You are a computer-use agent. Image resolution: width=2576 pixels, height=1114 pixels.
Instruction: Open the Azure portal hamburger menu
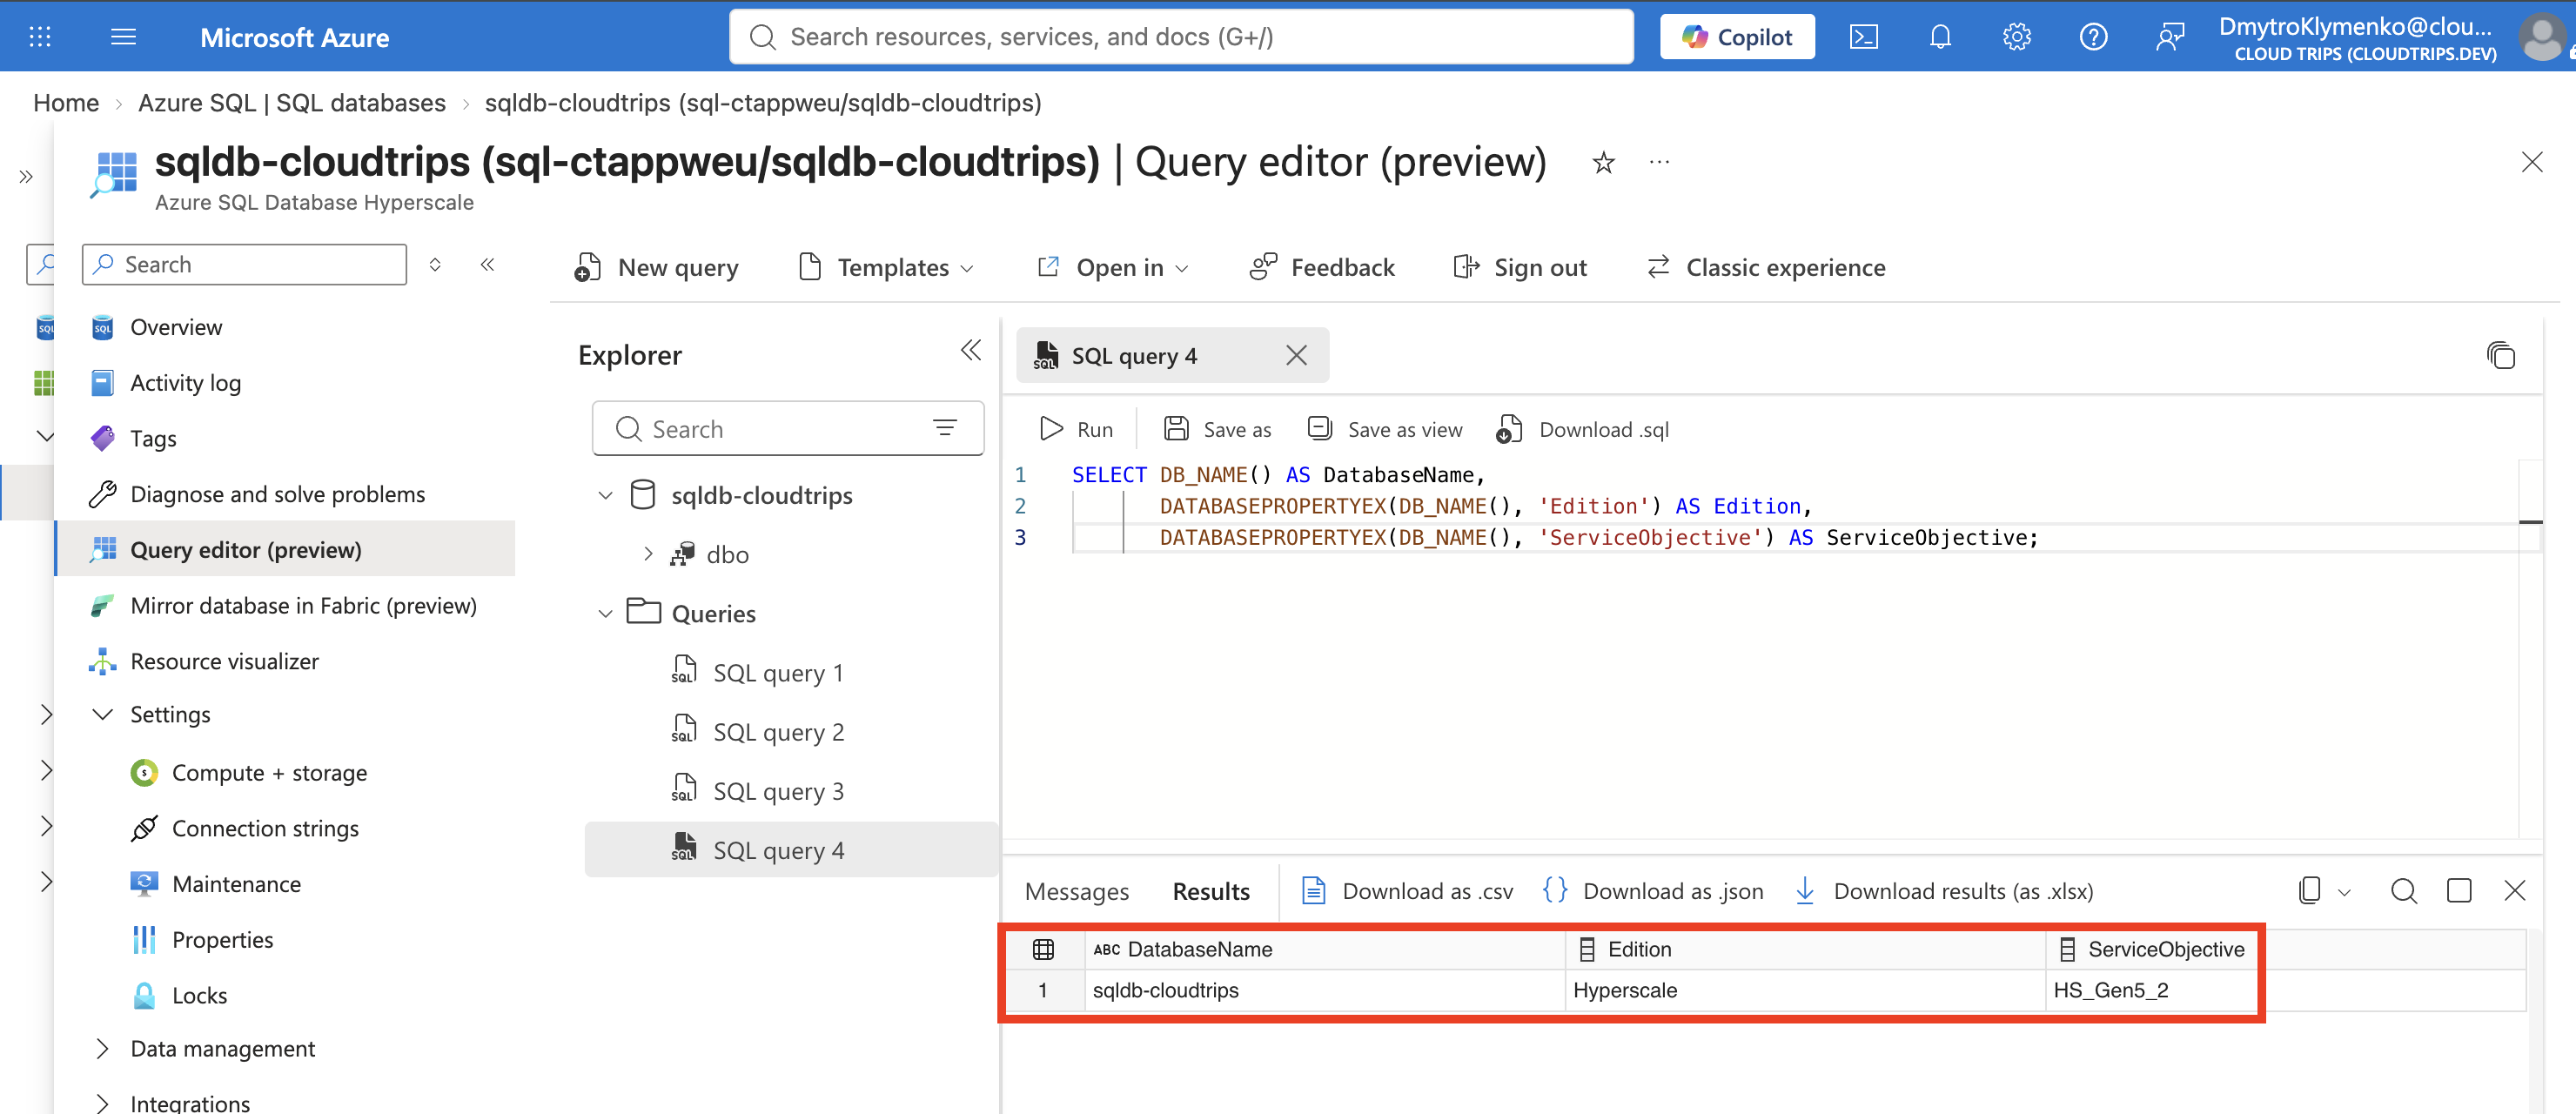[123, 37]
